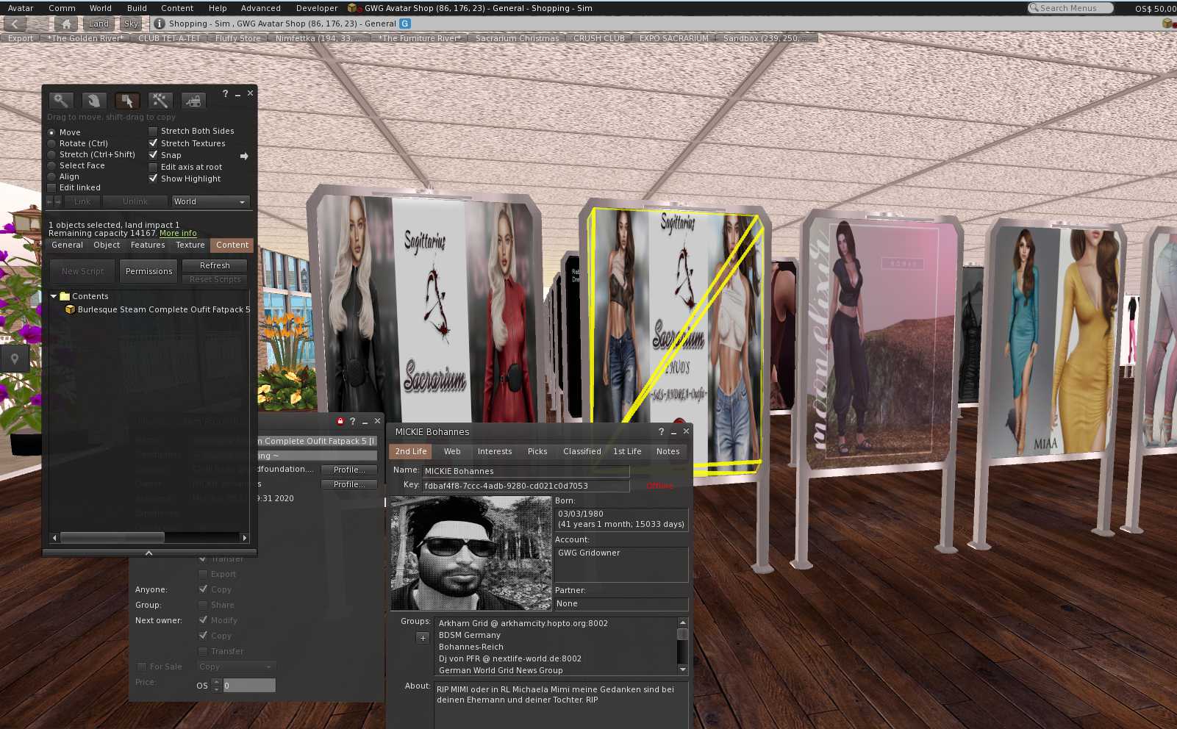
Task: Select Stretch (Ctrl+Shift) radio option
Action: 51,154
